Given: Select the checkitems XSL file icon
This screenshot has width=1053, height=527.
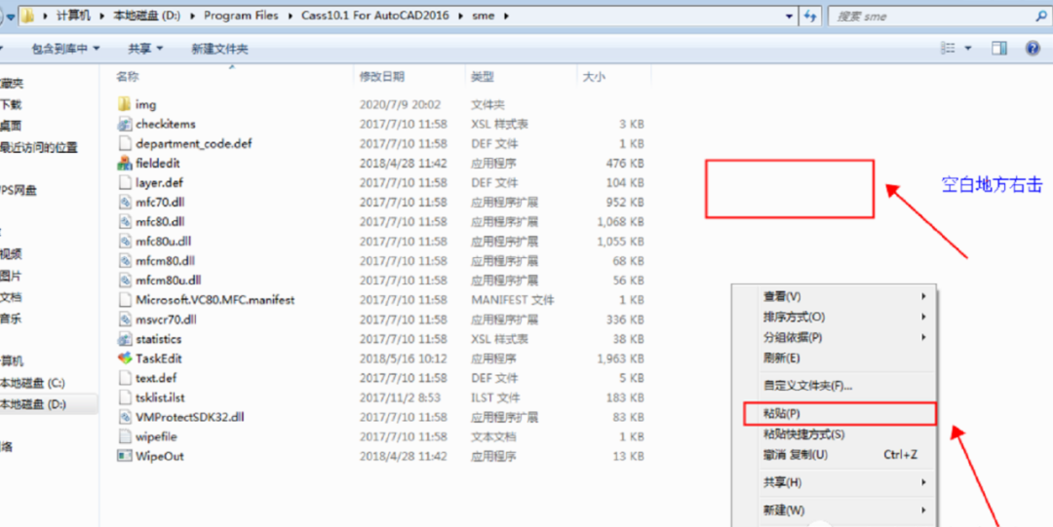Looking at the screenshot, I should pyautogui.click(x=124, y=124).
